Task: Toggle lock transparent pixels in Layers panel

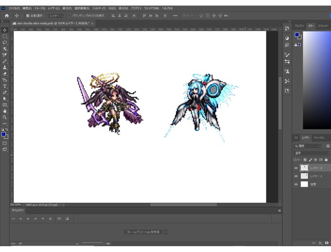Action: 305,160
